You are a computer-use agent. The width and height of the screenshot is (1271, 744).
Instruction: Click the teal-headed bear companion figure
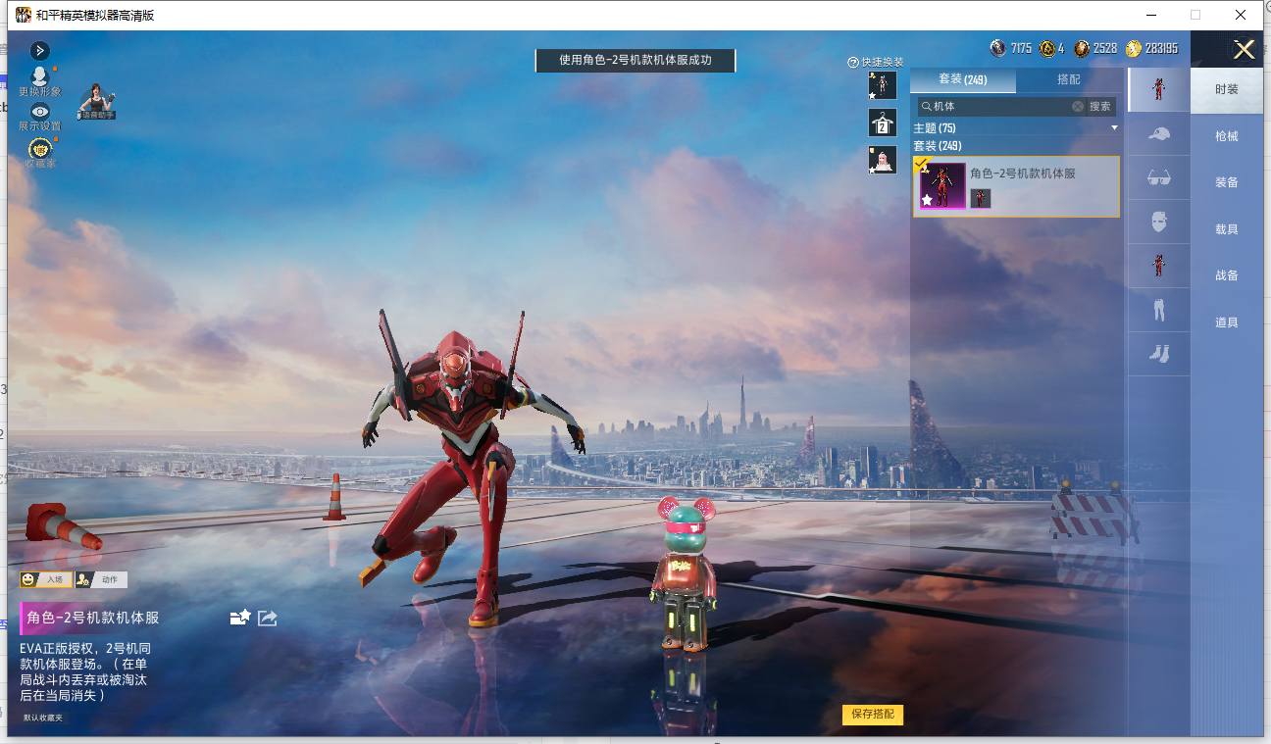(684, 573)
